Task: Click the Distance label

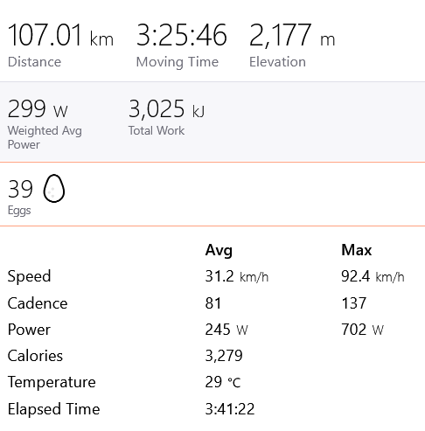Action: 34,62
